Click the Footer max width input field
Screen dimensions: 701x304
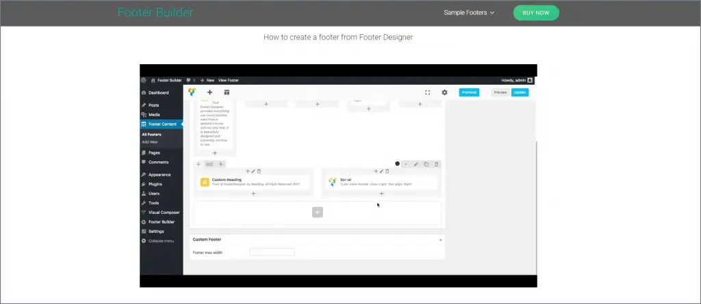[272, 252]
